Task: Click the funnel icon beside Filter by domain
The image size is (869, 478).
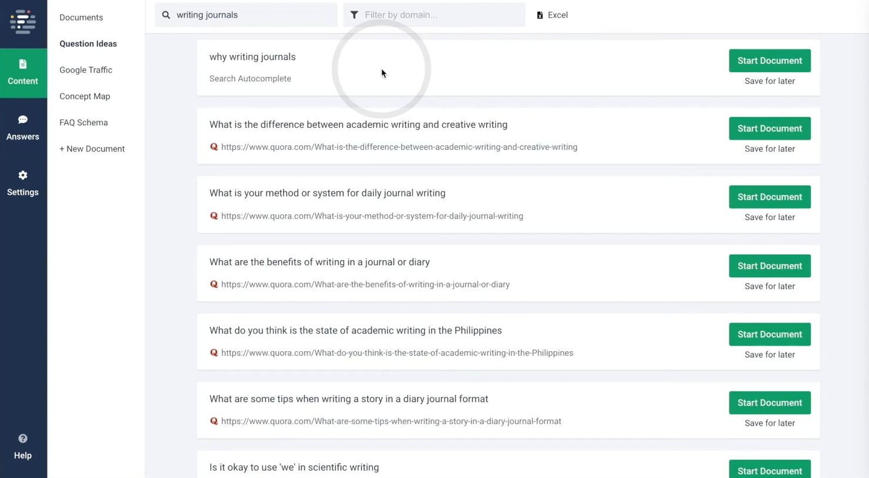Action: (x=354, y=15)
